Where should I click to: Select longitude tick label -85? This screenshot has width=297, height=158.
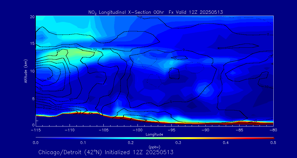[x=239, y=130]
